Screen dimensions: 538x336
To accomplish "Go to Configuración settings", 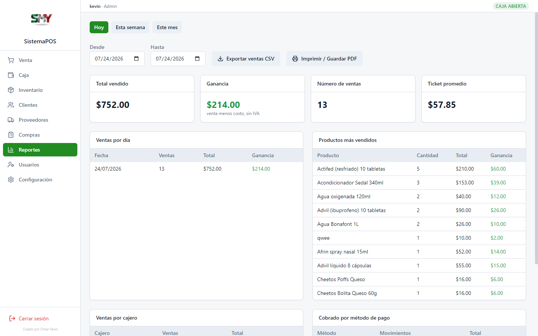I will pos(40,180).
